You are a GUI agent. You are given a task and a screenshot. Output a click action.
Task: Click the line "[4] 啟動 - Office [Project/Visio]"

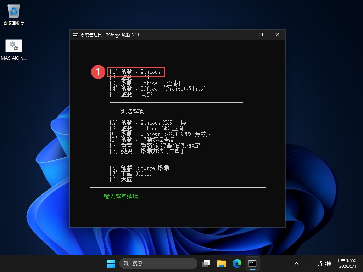click(158, 89)
